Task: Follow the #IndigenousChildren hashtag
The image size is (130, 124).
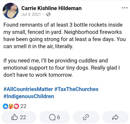Action: (29, 96)
